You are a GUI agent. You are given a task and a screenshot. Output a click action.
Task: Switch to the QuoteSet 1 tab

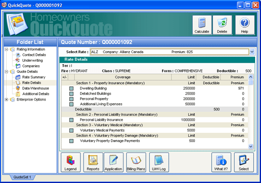pyautogui.click(x=22, y=177)
